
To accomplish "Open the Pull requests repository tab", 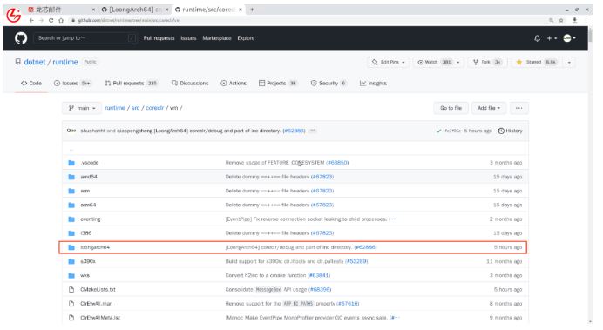I will click(x=131, y=83).
